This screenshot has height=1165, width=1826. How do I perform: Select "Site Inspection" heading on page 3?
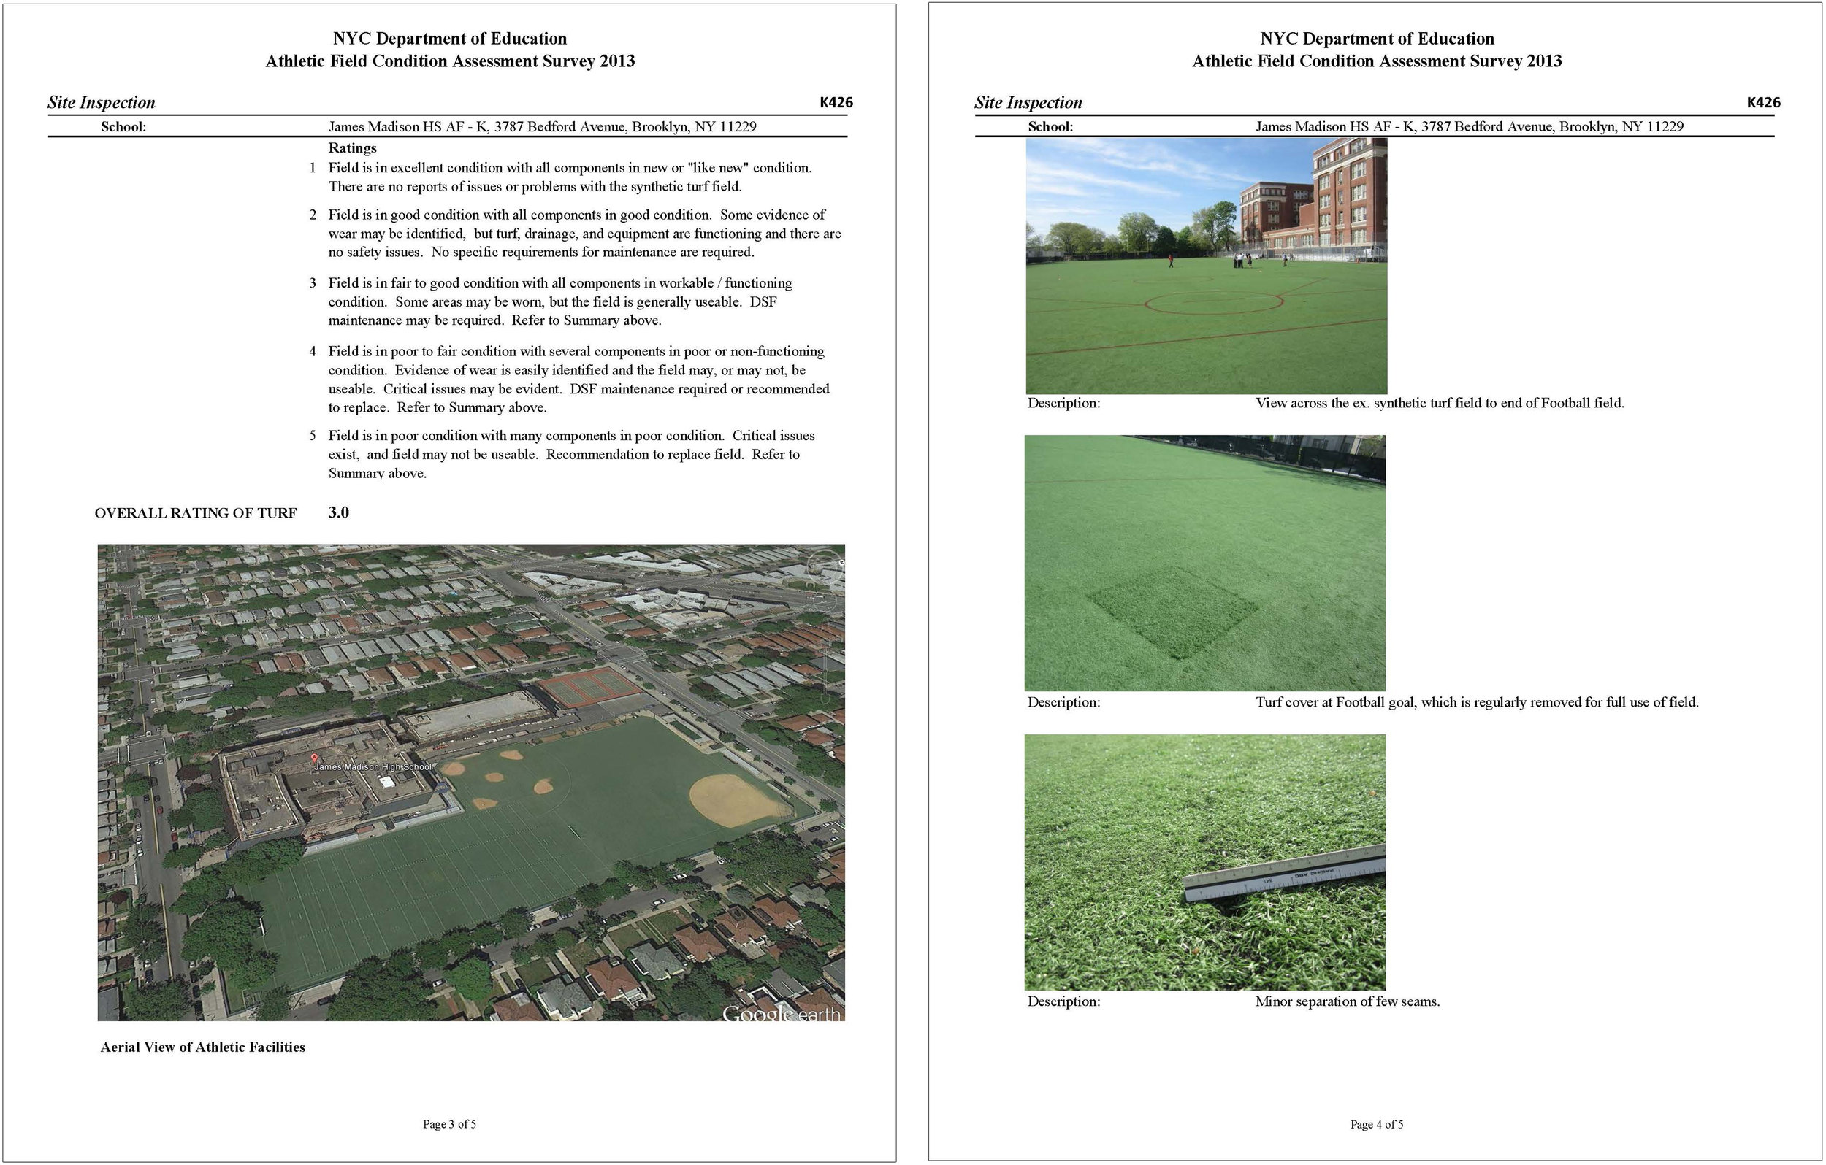click(x=102, y=102)
